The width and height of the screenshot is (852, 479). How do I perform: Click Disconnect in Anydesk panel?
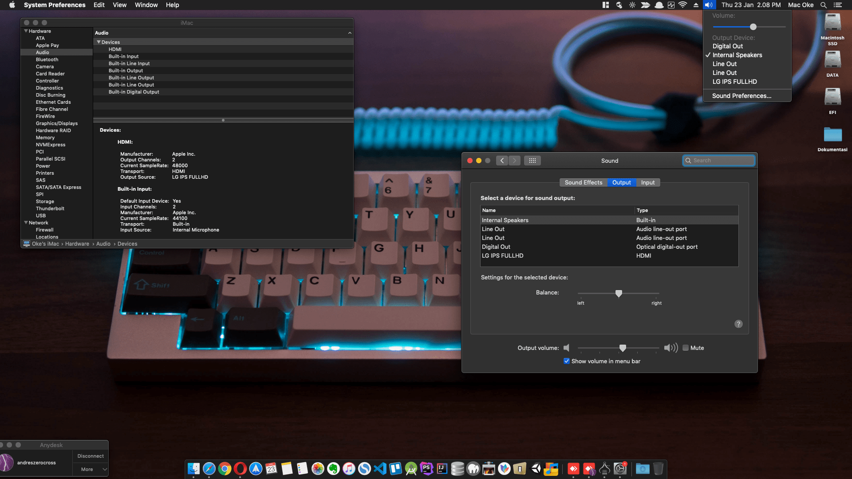pos(91,456)
